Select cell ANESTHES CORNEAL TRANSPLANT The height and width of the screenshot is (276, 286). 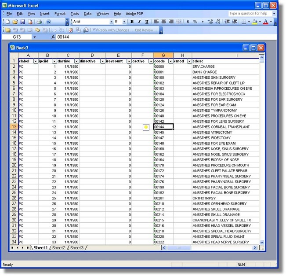coord(225,127)
